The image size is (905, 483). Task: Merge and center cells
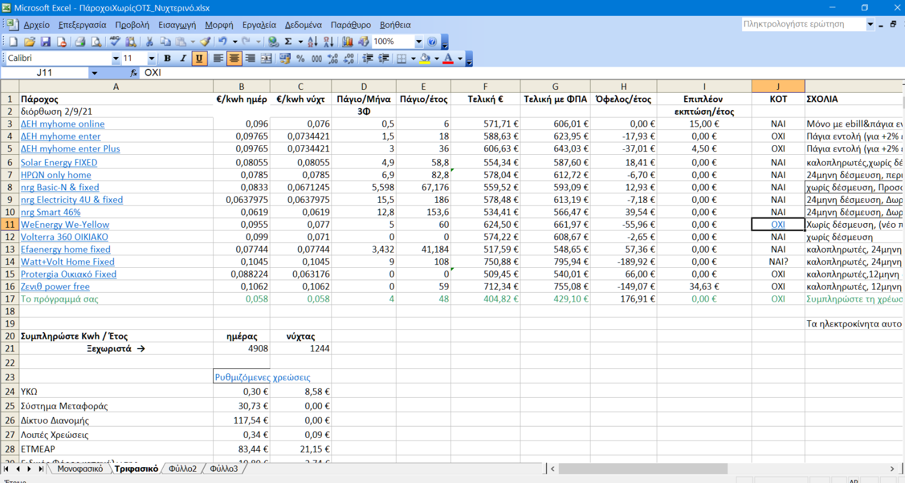click(x=266, y=58)
